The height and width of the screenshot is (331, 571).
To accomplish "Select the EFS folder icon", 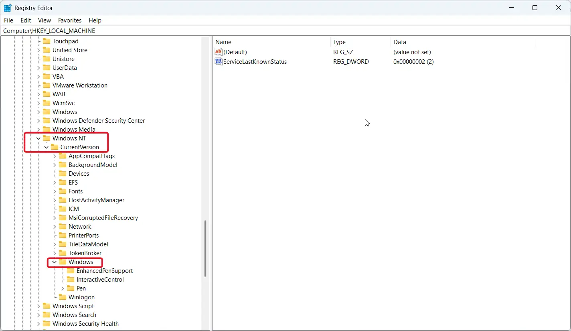I will pyautogui.click(x=63, y=183).
